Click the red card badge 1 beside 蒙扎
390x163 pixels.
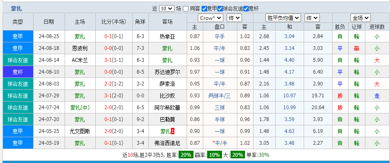pyautogui.click(x=173, y=132)
